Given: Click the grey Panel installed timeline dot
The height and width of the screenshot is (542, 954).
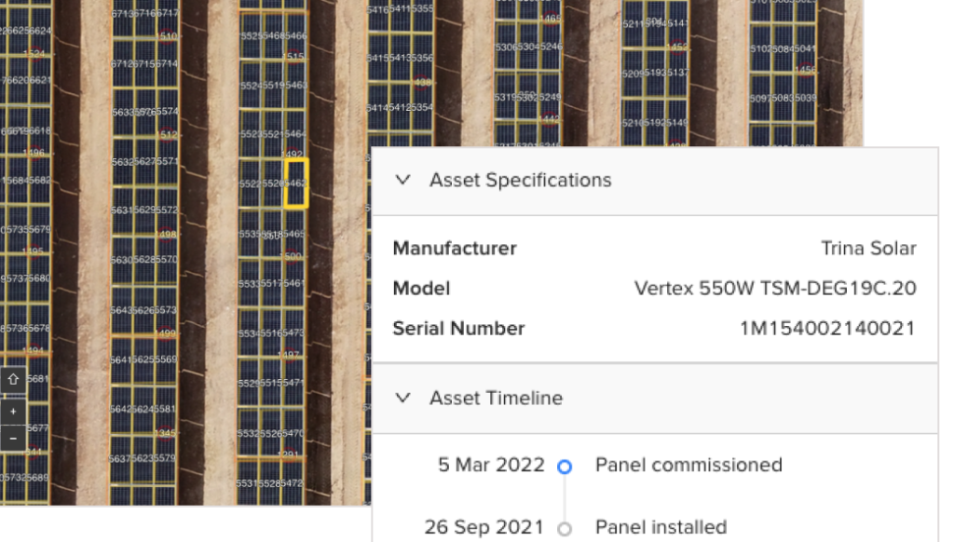Looking at the screenshot, I should click(564, 529).
